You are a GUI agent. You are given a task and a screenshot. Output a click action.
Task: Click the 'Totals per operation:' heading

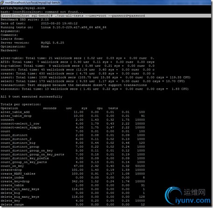click(x=21, y=104)
